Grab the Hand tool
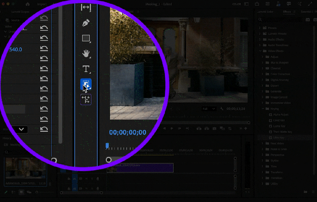This screenshot has height=202, width=317. [86, 54]
